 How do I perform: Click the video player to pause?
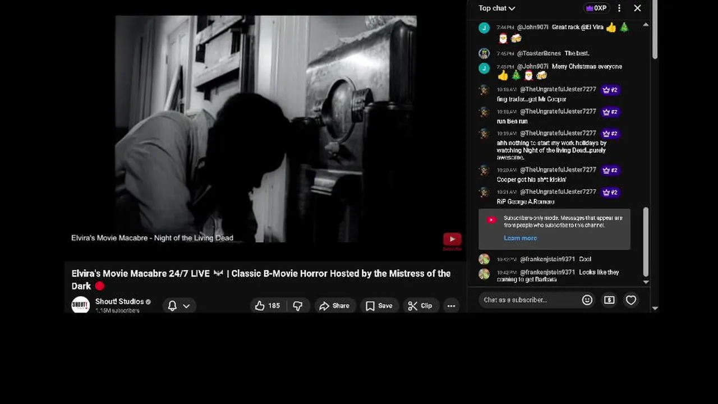[266, 129]
